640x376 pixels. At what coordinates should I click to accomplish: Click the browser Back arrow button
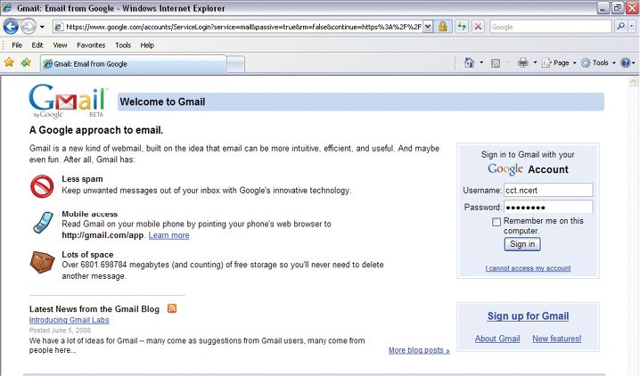point(11,27)
